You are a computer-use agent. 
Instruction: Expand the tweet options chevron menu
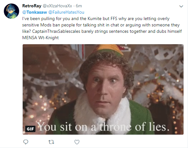(x=181, y=6)
